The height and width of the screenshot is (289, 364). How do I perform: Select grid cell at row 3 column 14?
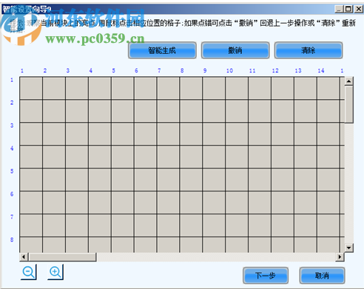328,134
